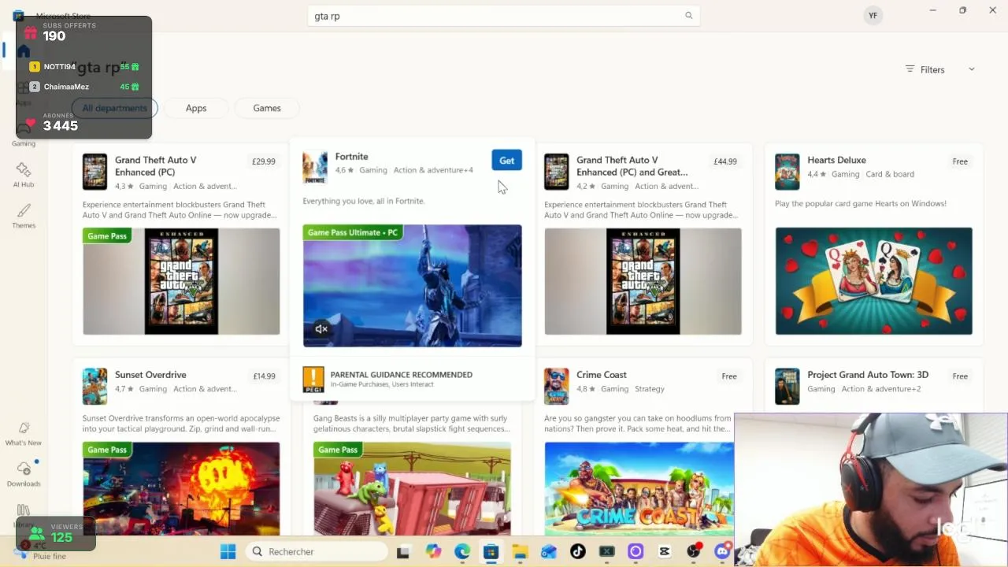This screenshot has width=1008, height=567.
Task: Click 'Project Grand Auto Town: 3D' title
Action: coord(868,375)
